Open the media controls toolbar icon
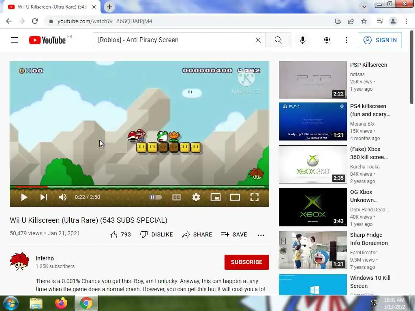Screen dimensions: 415x311 [380, 21]
